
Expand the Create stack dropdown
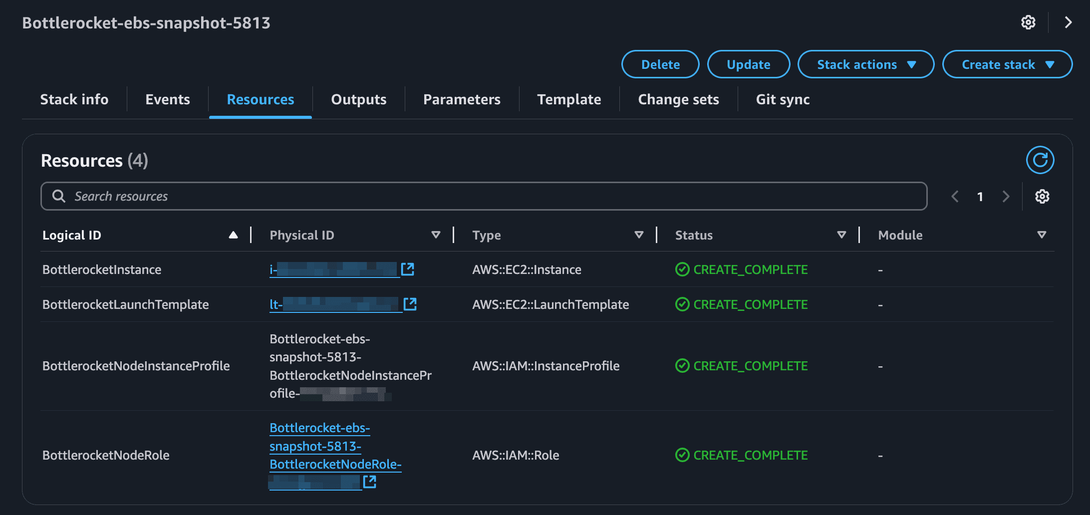coord(1007,64)
